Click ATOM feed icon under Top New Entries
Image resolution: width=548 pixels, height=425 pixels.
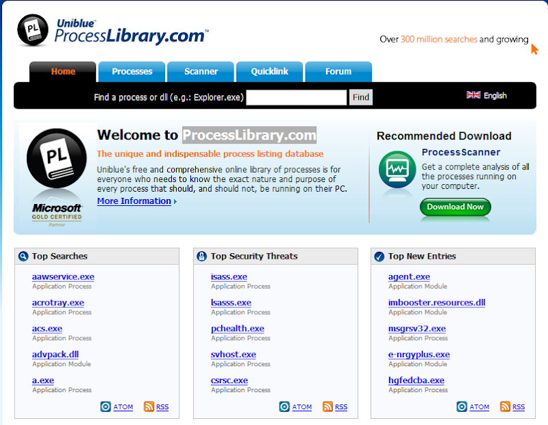[x=462, y=407]
